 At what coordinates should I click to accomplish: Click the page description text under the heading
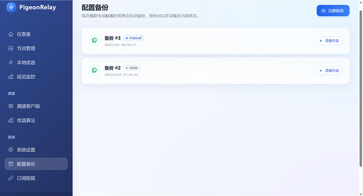tap(140, 16)
